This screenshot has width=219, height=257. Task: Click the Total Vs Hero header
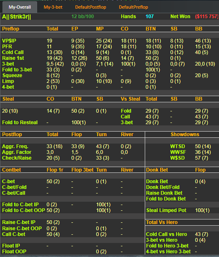click(162, 222)
